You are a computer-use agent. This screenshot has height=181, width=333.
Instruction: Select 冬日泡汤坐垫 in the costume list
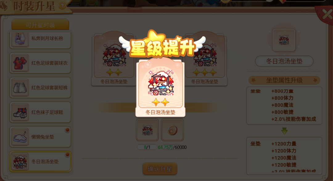point(40,162)
